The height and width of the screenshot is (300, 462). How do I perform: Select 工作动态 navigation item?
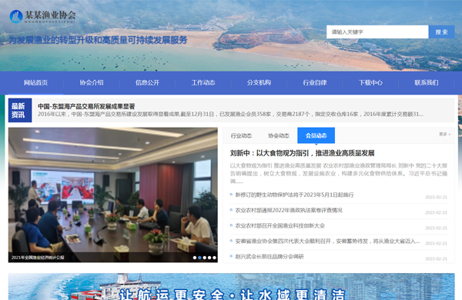(203, 83)
